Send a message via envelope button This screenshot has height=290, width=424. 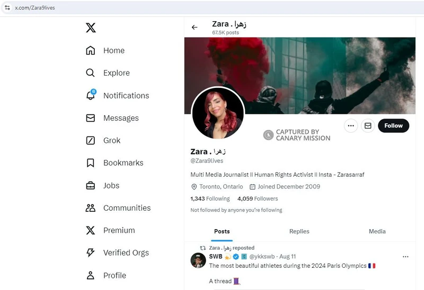(368, 125)
